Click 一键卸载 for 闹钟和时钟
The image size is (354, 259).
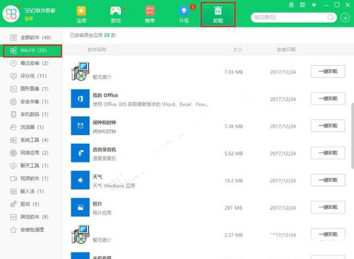(328, 125)
